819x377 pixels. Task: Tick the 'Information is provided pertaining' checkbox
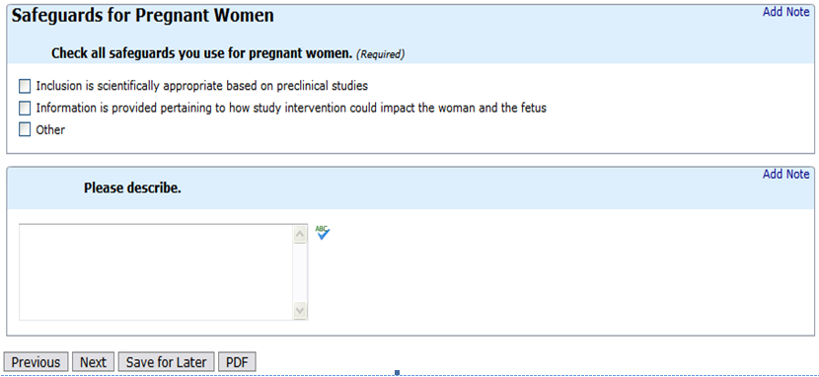(x=25, y=109)
